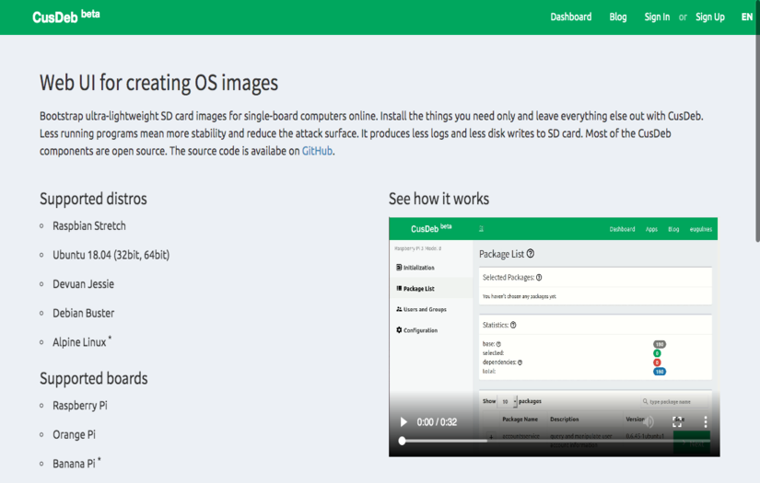Click the CusDeb beta logo
Image resolution: width=760 pixels, height=483 pixels.
tap(66, 17)
